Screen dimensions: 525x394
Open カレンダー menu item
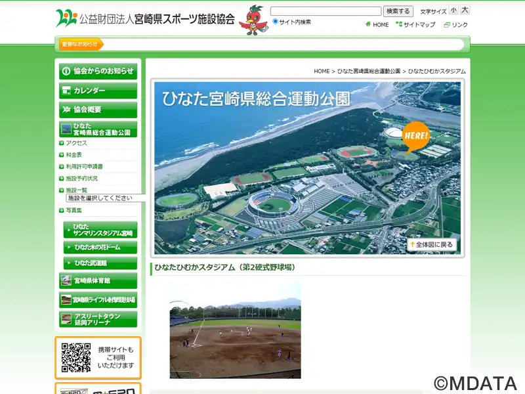click(x=98, y=91)
